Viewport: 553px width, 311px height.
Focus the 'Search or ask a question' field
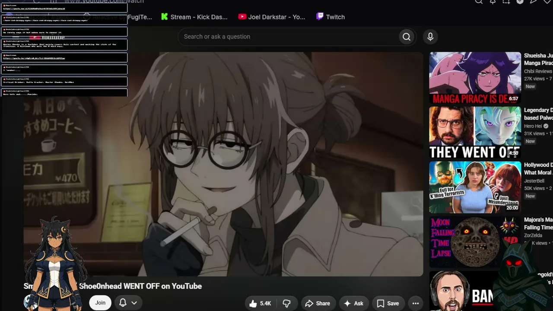(288, 37)
